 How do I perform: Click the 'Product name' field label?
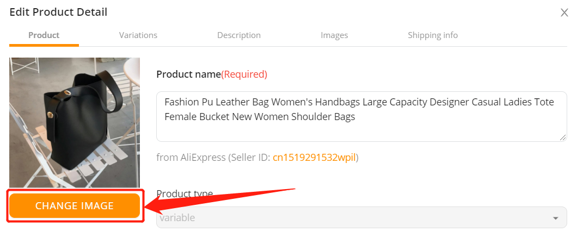pyautogui.click(x=188, y=74)
